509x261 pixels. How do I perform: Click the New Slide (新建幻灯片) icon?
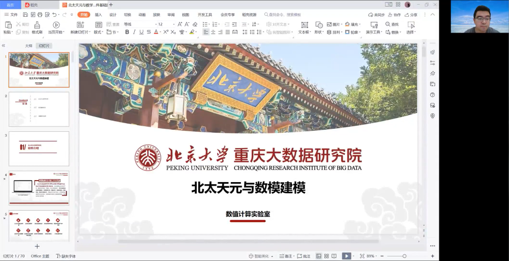(x=80, y=24)
